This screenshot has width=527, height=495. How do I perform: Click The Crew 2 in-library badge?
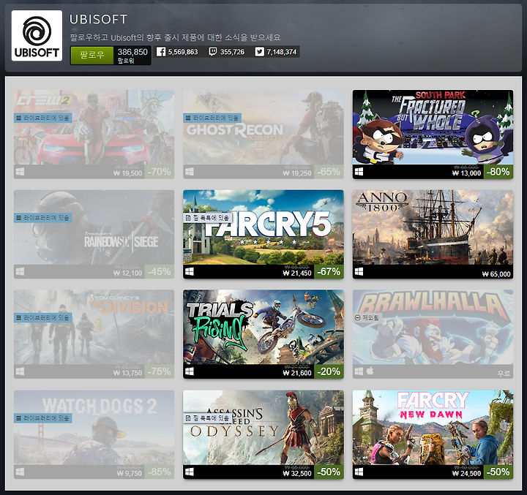pyautogui.click(x=42, y=118)
